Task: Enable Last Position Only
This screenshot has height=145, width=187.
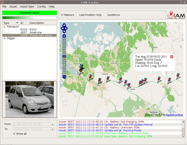Action: pyautogui.click(x=77, y=15)
